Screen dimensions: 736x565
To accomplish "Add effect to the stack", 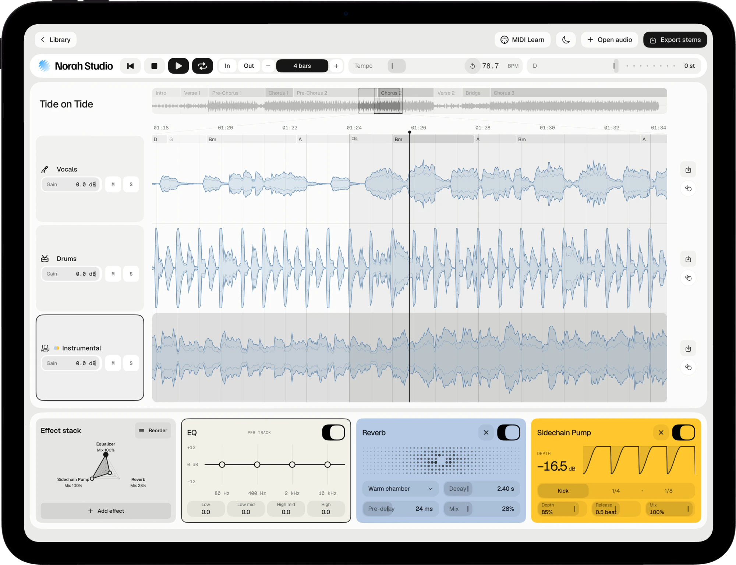I will click(106, 511).
